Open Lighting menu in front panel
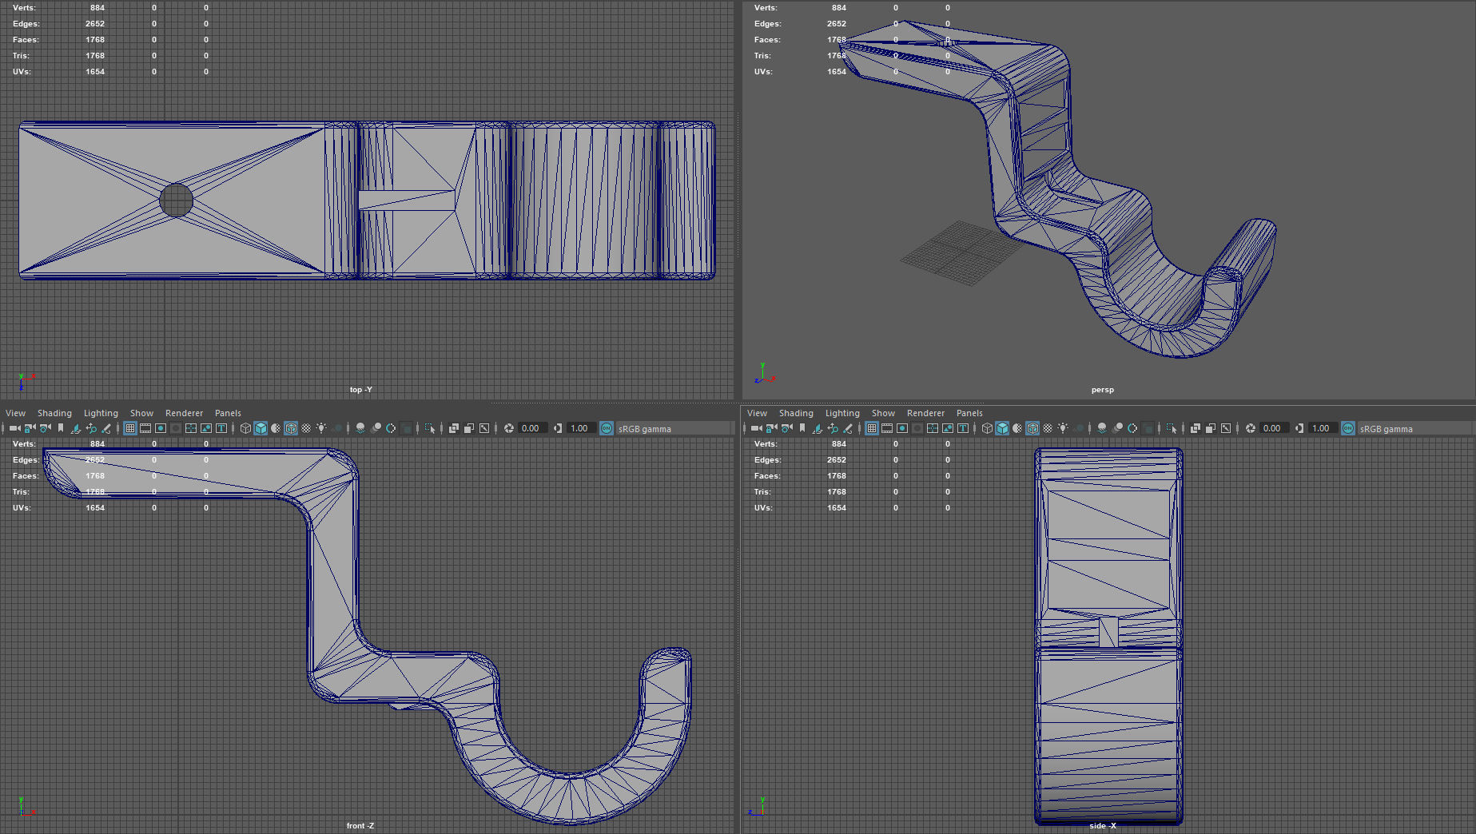 click(x=101, y=413)
